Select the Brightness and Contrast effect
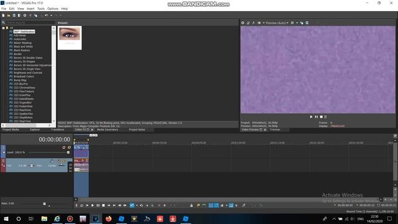 (x=28, y=73)
